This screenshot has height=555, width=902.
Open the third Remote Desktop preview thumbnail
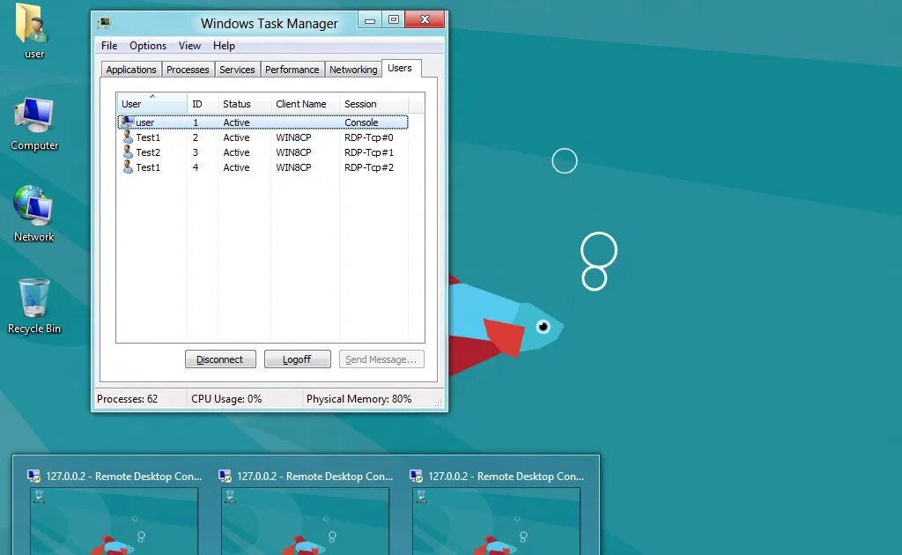click(496, 521)
